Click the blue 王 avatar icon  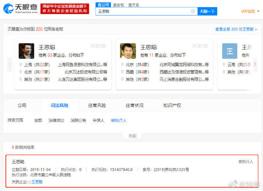point(229,51)
